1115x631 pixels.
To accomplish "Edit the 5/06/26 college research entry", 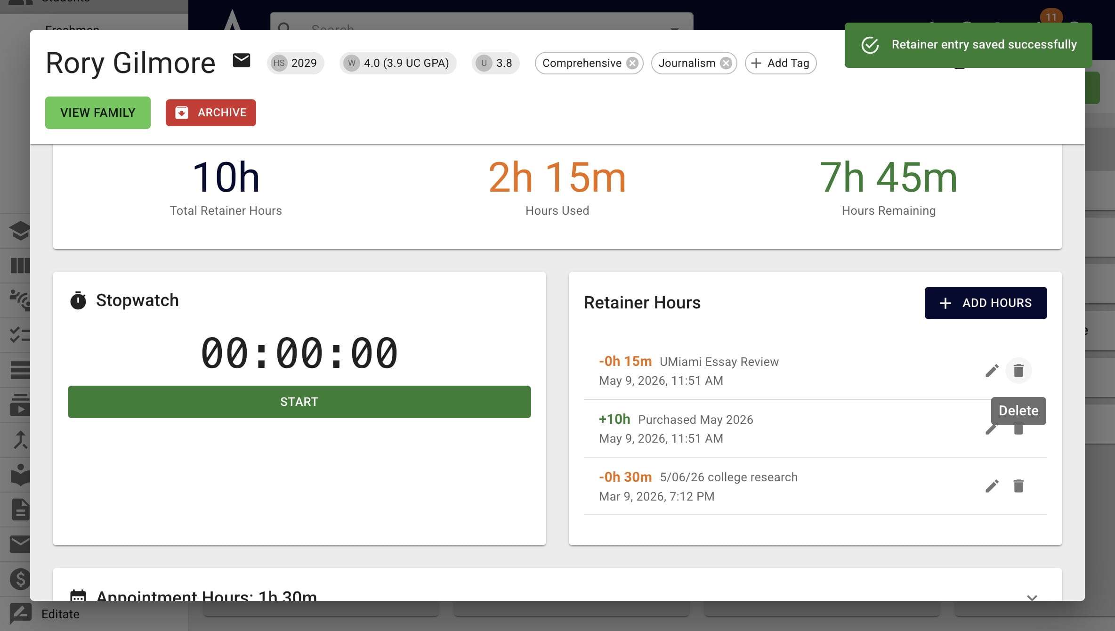I will [992, 486].
